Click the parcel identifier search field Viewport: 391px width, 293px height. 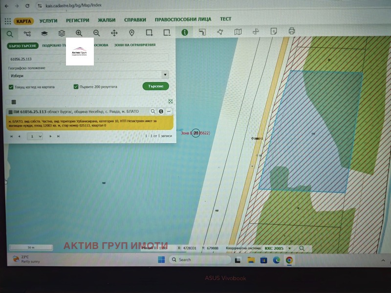coord(88,58)
